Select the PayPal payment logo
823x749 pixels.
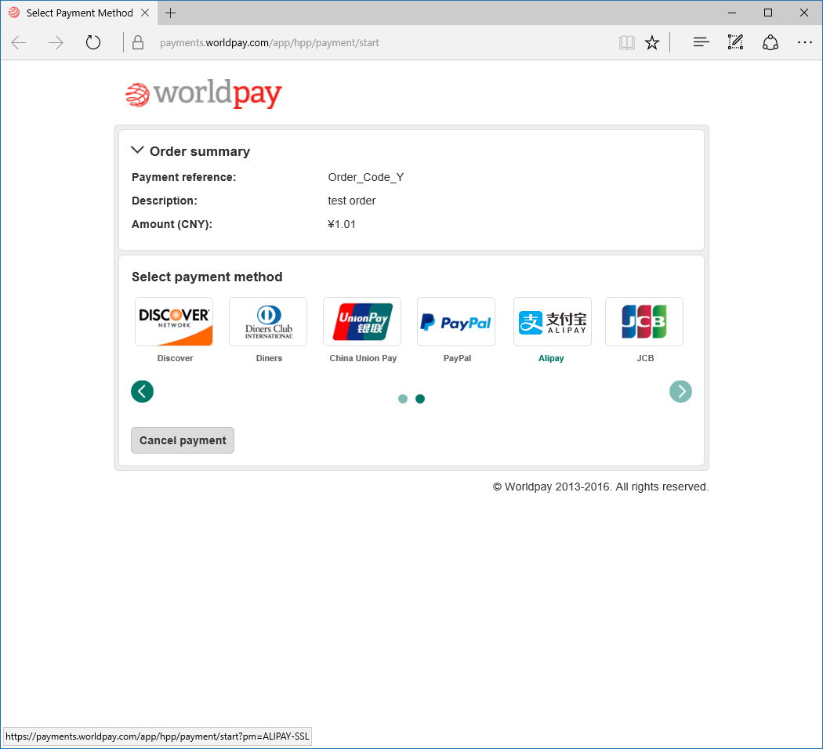(456, 321)
